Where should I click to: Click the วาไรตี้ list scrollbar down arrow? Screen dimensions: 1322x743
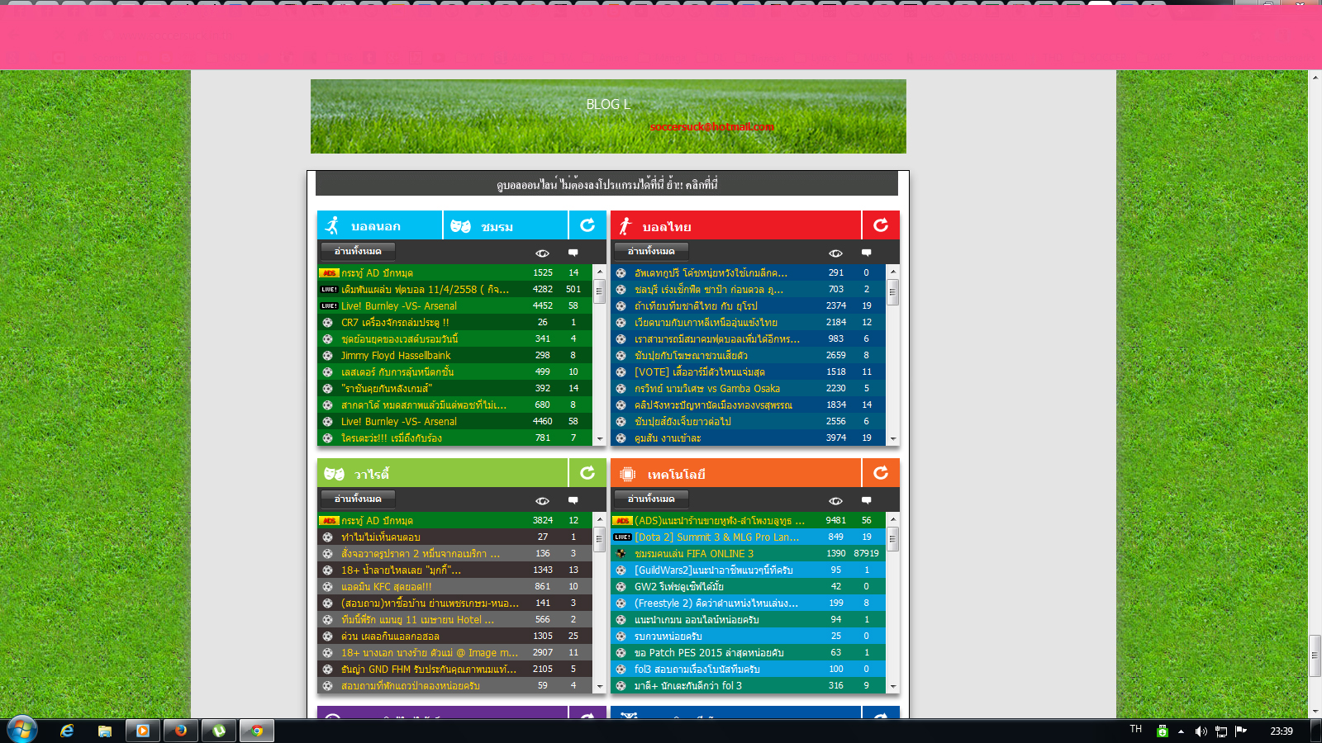[x=600, y=686]
